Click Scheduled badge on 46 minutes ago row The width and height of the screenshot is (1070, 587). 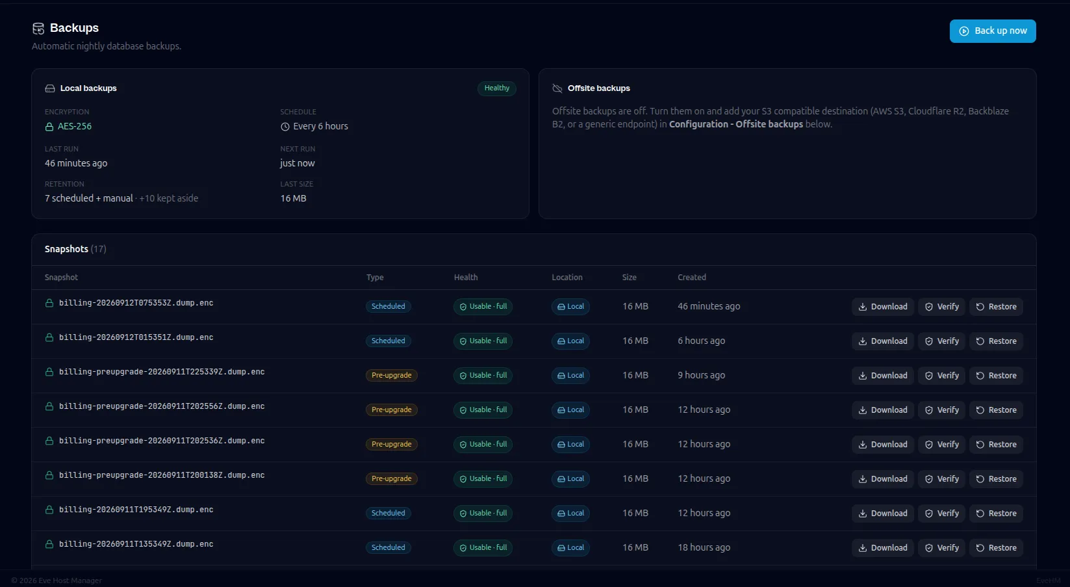pos(389,307)
